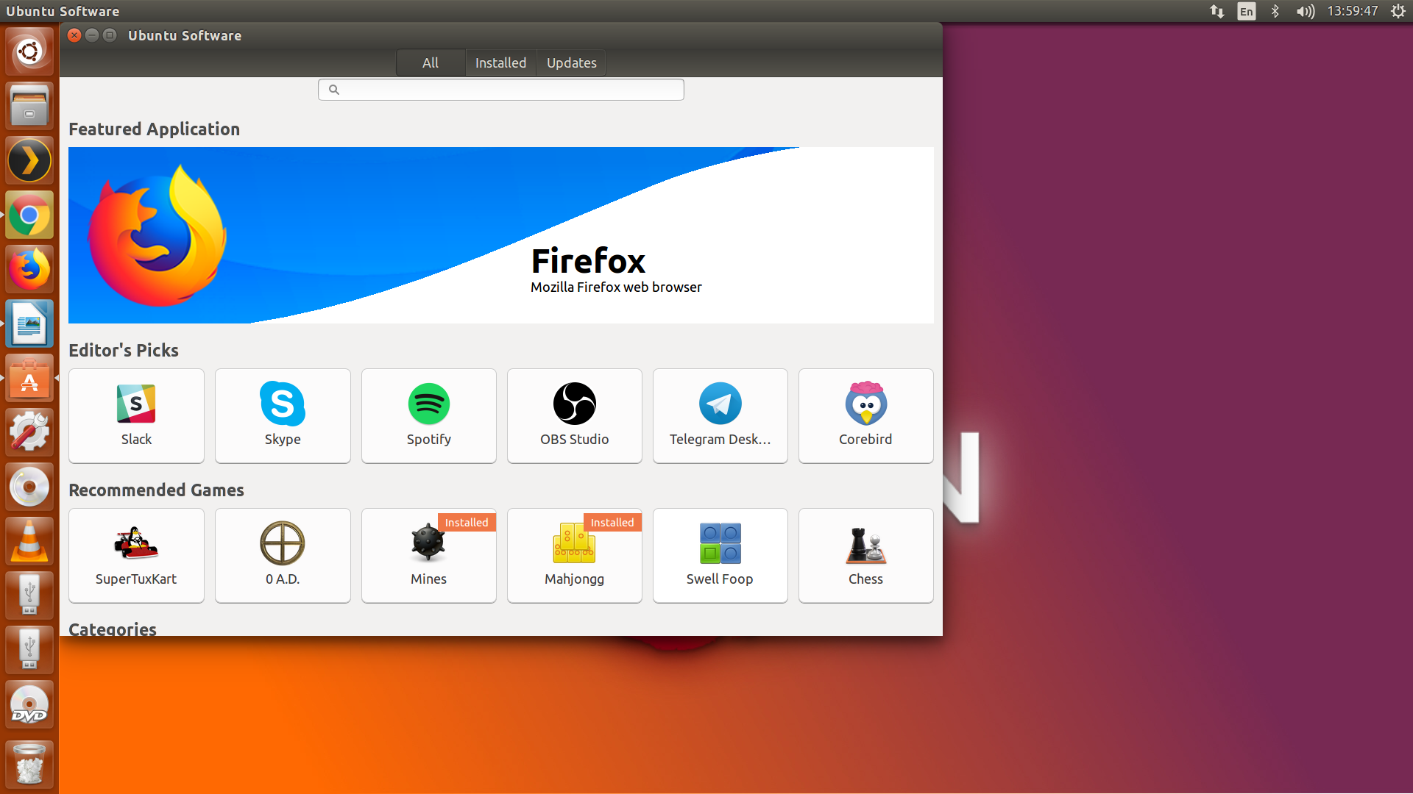This screenshot has width=1413, height=794.
Task: Open the featured Firefox banner
Action: (500, 235)
